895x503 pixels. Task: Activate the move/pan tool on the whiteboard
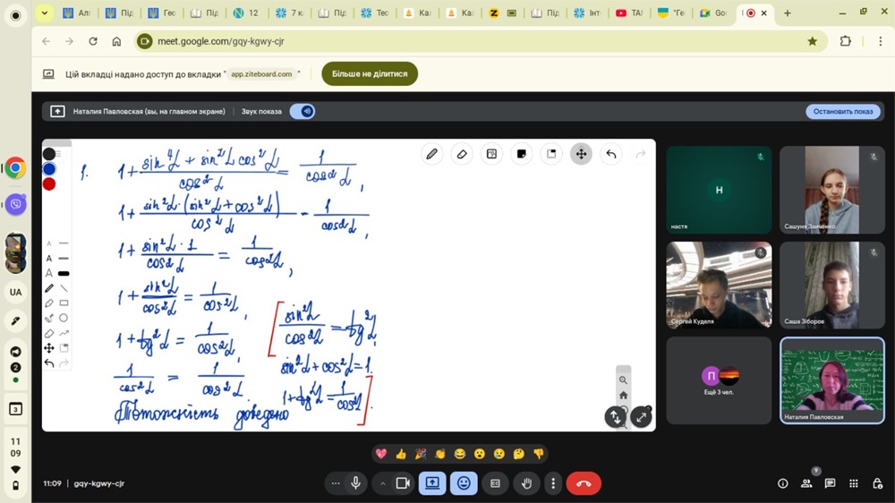581,154
